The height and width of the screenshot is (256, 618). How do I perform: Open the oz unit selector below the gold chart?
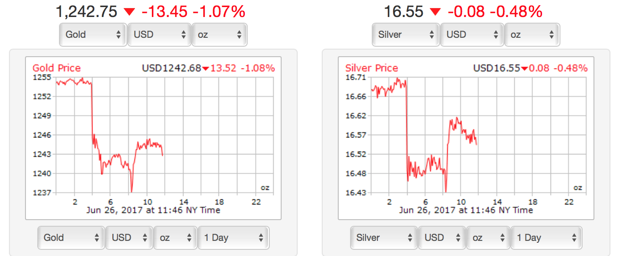click(x=175, y=238)
